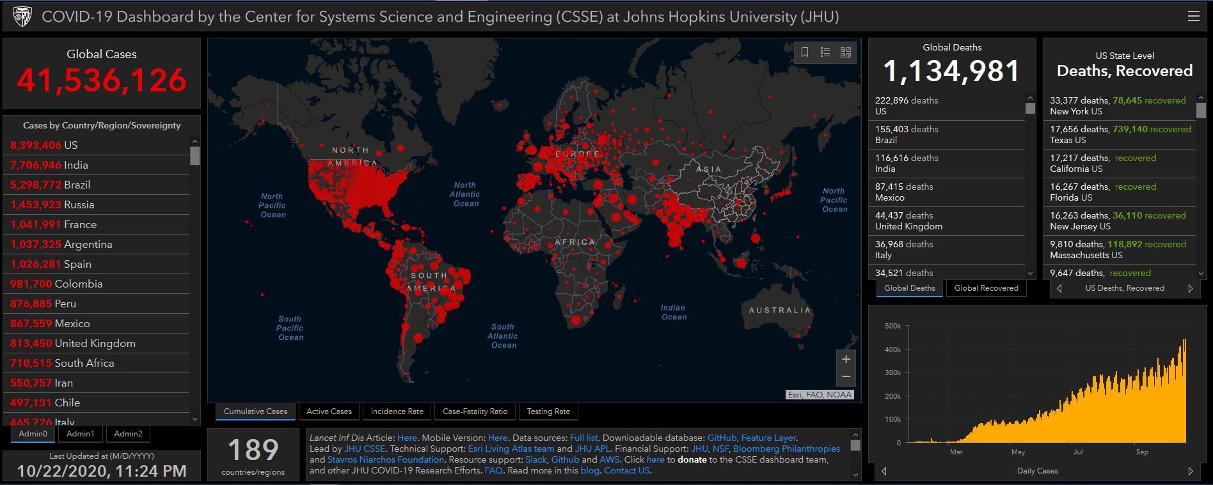Open the JHU APL link

[x=592, y=449]
